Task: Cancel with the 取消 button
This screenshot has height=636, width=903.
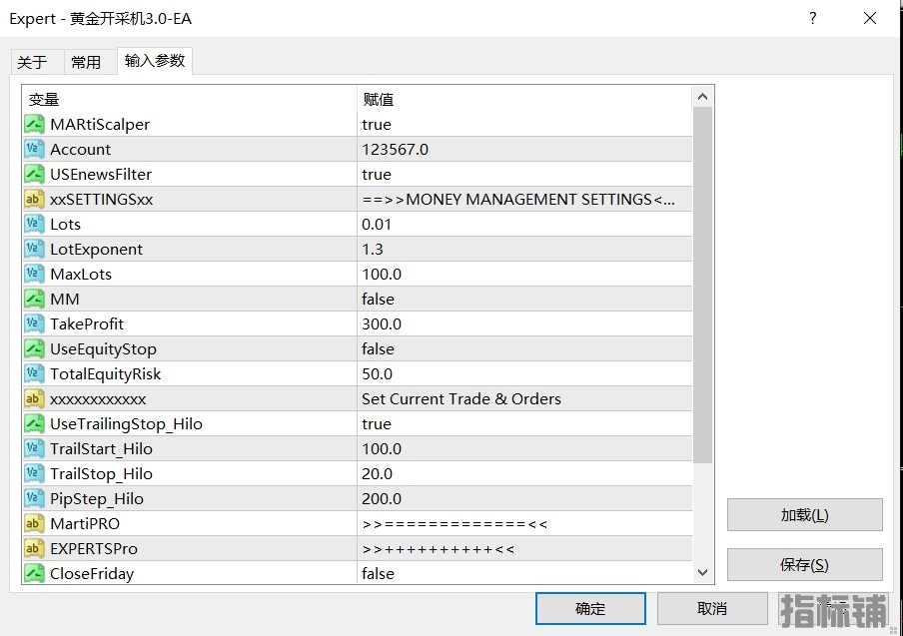Action: [x=712, y=608]
